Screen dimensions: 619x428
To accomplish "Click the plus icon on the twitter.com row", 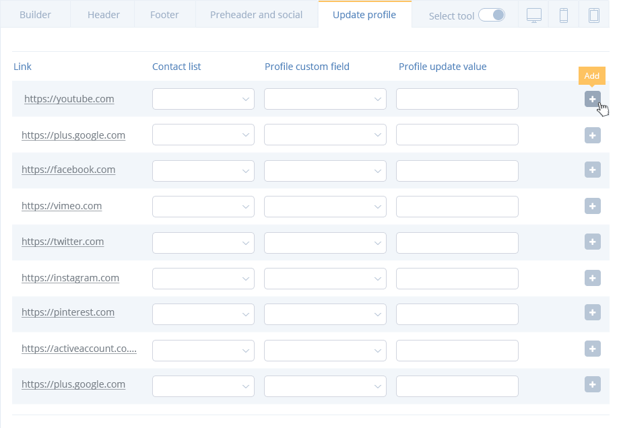I will (x=592, y=242).
